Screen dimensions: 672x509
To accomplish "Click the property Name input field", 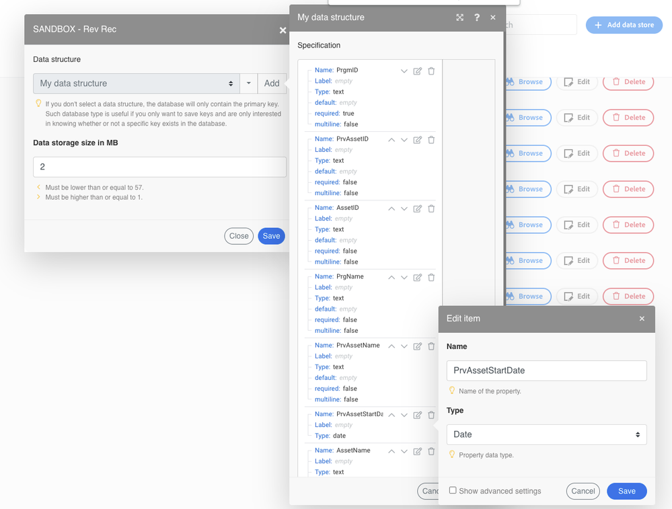I will (546, 370).
